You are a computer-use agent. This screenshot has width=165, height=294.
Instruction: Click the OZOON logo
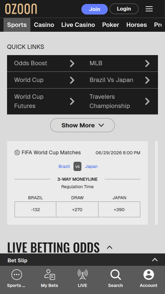click(x=21, y=9)
